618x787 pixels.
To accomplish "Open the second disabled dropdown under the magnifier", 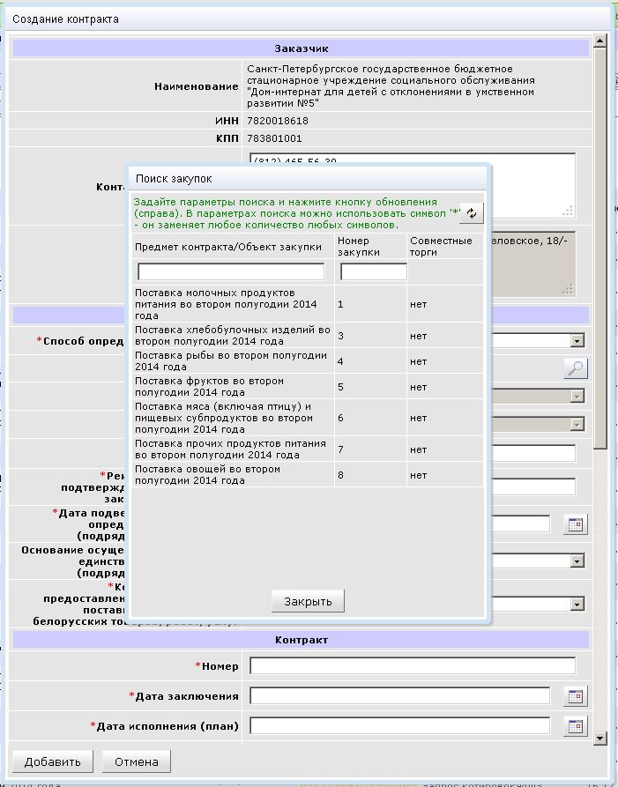I will coord(577,425).
